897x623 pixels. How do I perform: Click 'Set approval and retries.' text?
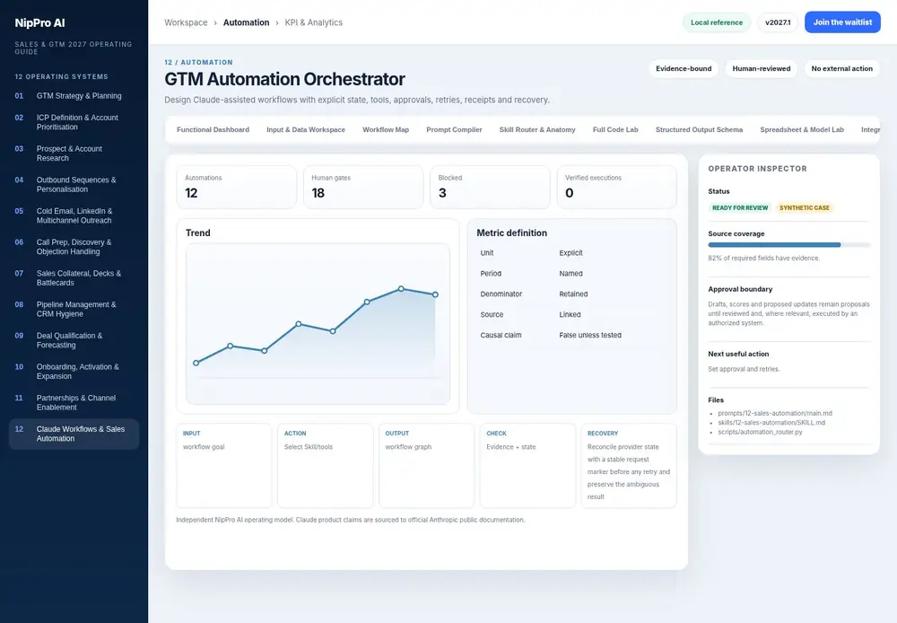[744, 369]
